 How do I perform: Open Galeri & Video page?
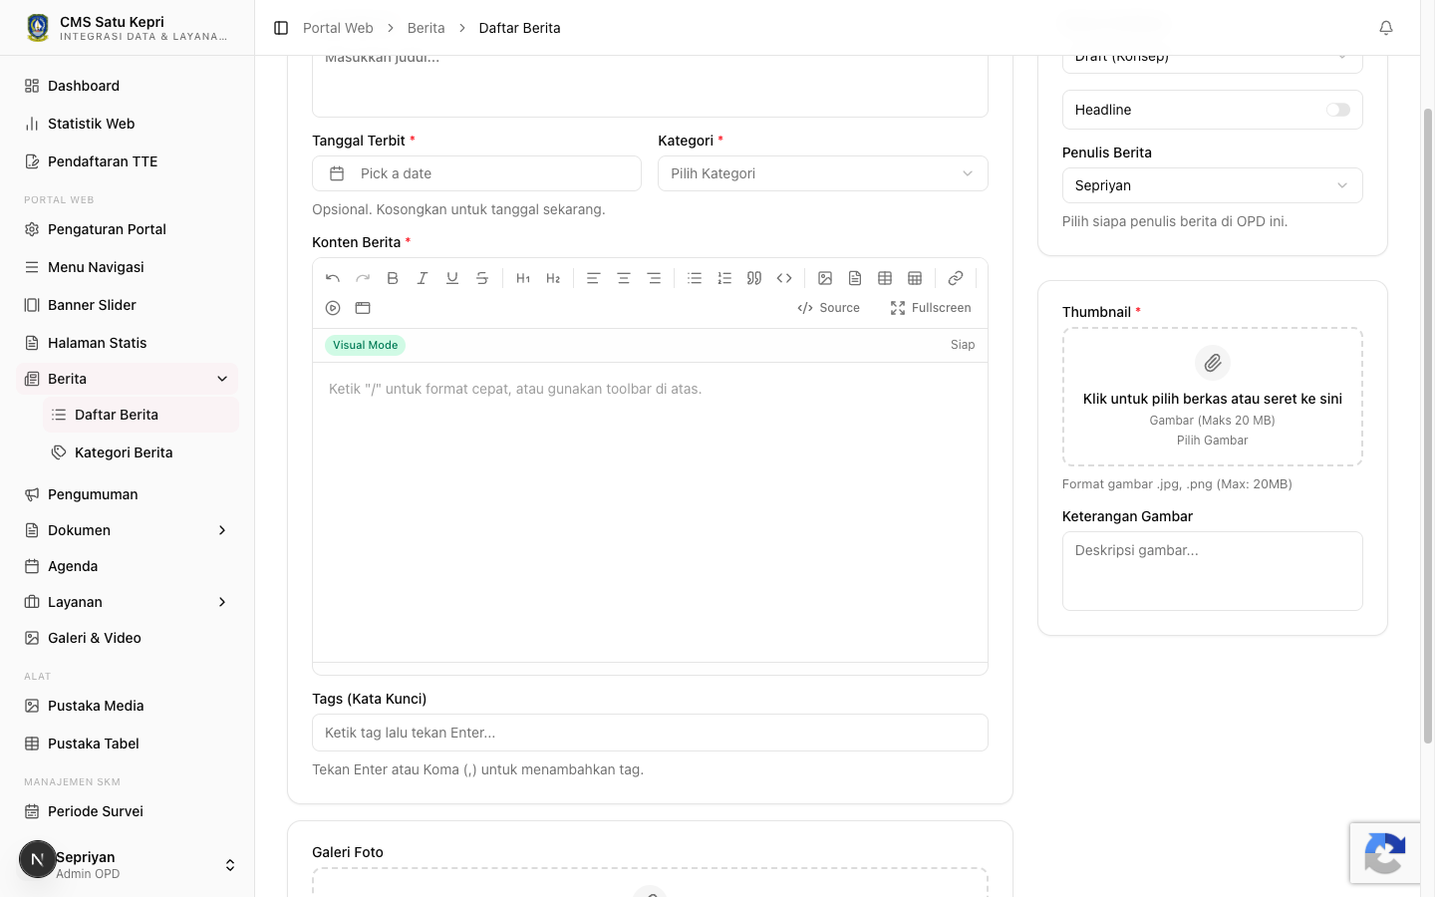[128, 638]
